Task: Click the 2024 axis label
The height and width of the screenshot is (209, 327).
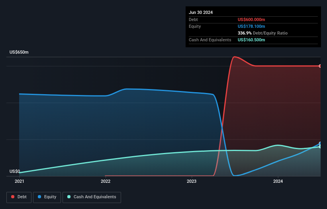Action: [x=278, y=181]
